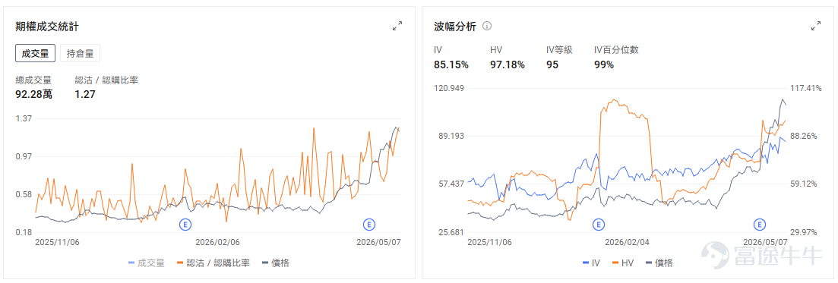
Task: Click the 總成交量 value 92.28萬
Action: tap(34, 96)
